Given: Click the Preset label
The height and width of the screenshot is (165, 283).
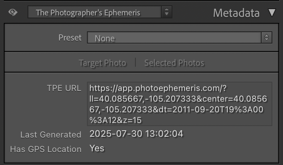Looking at the screenshot, I should click(70, 38).
